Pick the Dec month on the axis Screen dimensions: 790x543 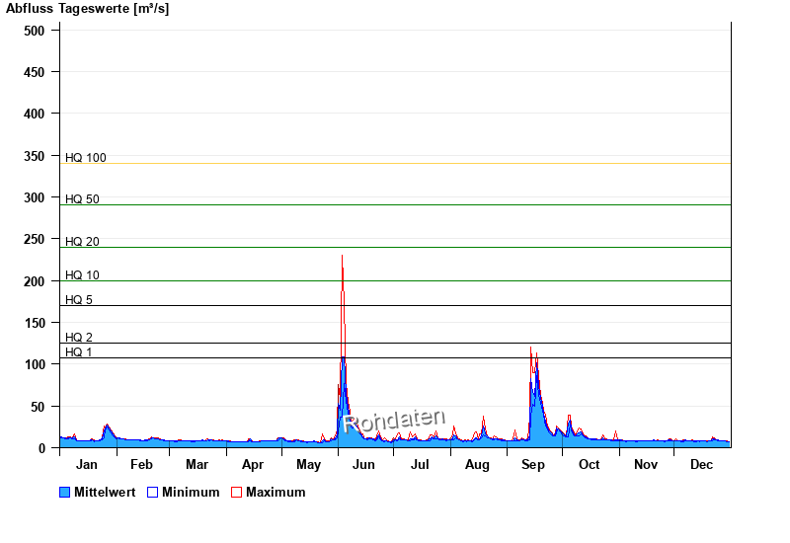click(x=701, y=464)
